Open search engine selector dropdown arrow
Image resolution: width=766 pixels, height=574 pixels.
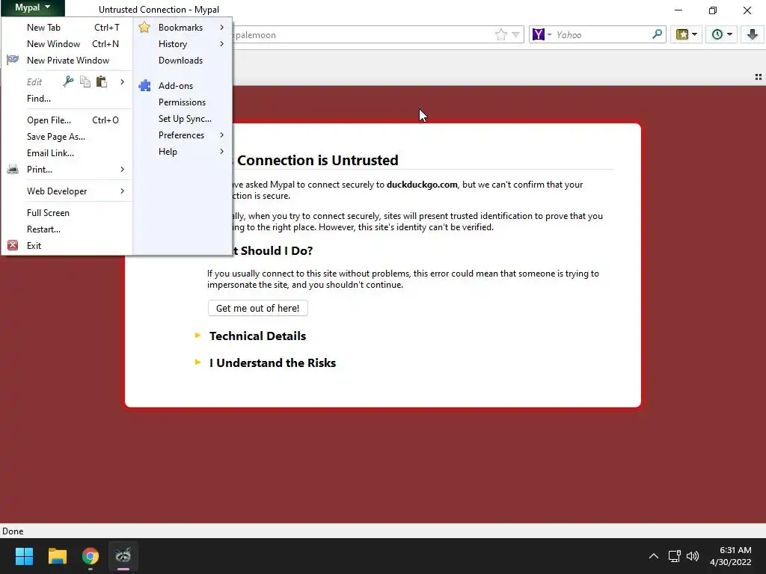[549, 34]
